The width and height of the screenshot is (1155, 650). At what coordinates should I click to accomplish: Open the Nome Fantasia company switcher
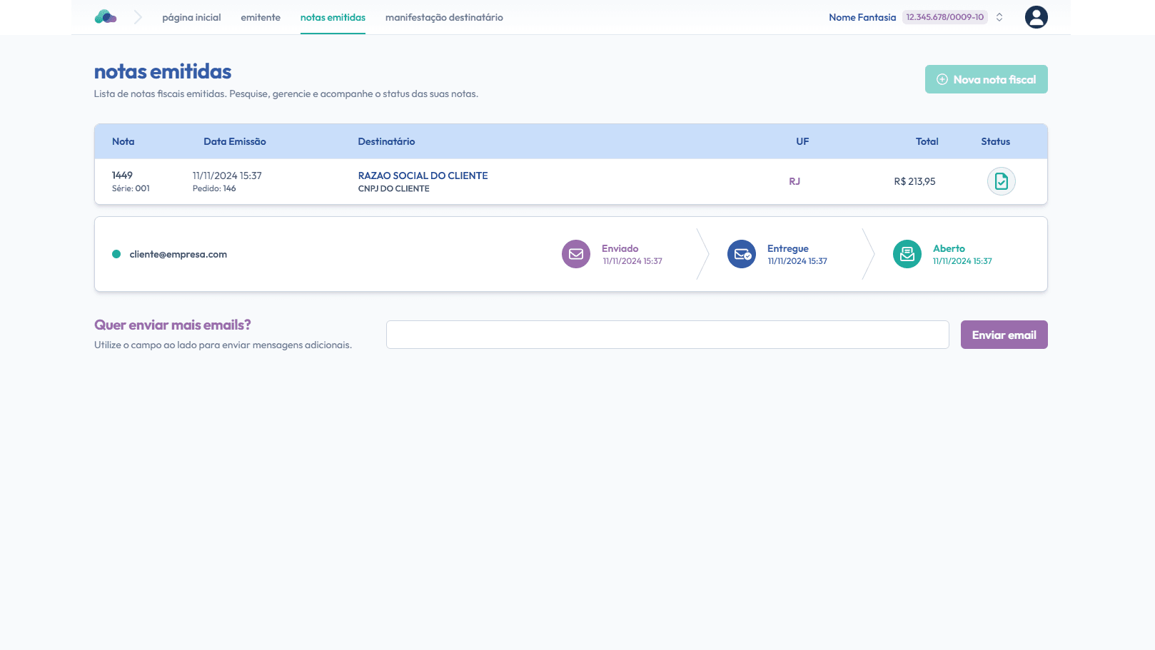point(862,17)
